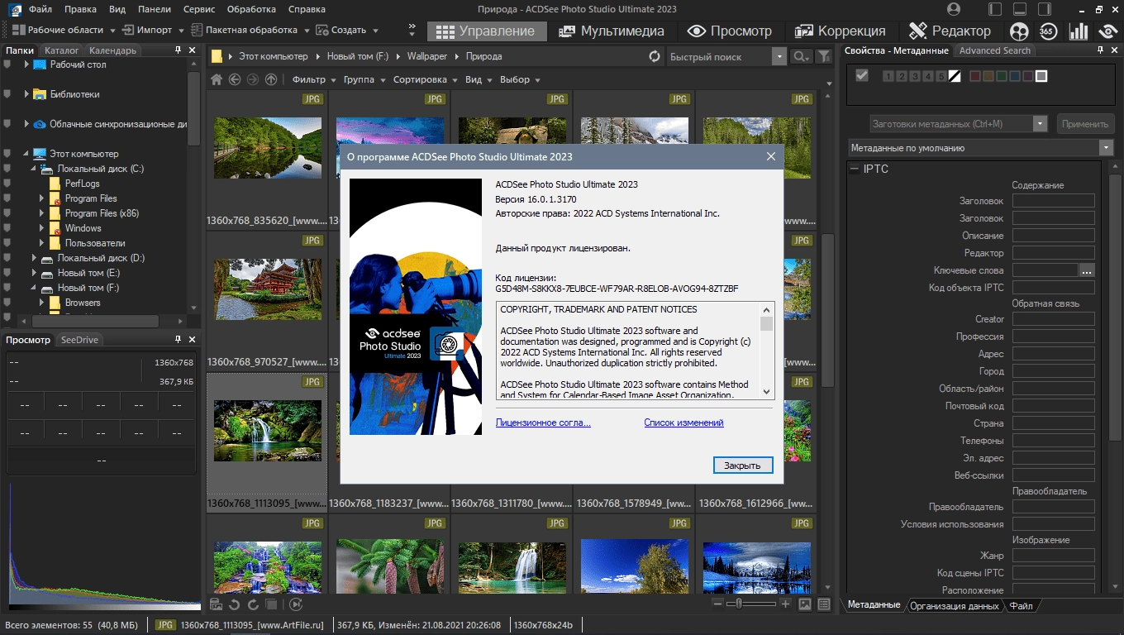Open the Сортировка dropdown
Image resolution: width=1124 pixels, height=635 pixels.
425,79
